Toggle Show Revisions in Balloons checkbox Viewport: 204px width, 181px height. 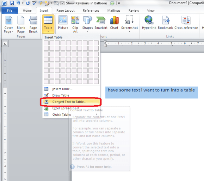63,3
